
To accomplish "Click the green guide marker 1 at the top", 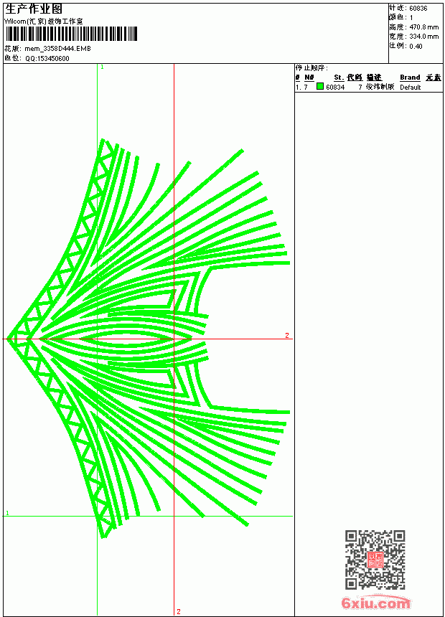I will pyautogui.click(x=102, y=67).
